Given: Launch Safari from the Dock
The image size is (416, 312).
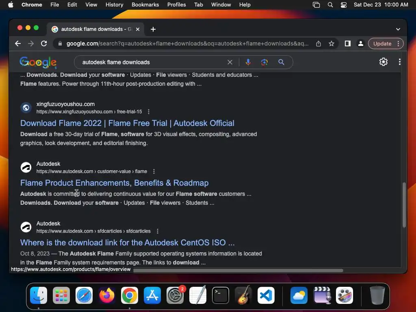Looking at the screenshot, I should pos(84,295).
